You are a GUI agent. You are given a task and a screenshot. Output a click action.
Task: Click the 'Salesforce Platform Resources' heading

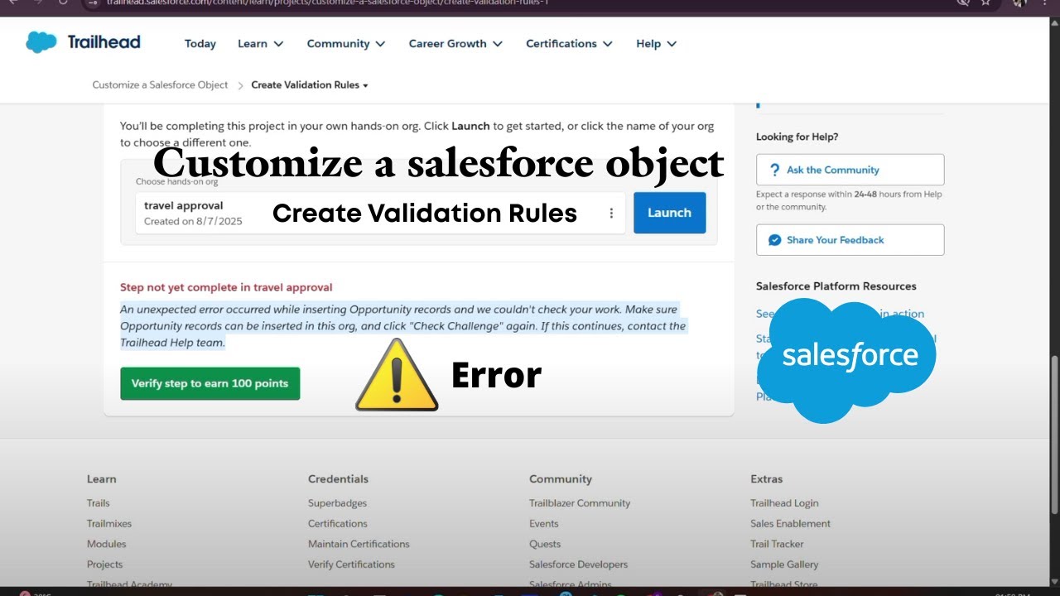pos(836,286)
